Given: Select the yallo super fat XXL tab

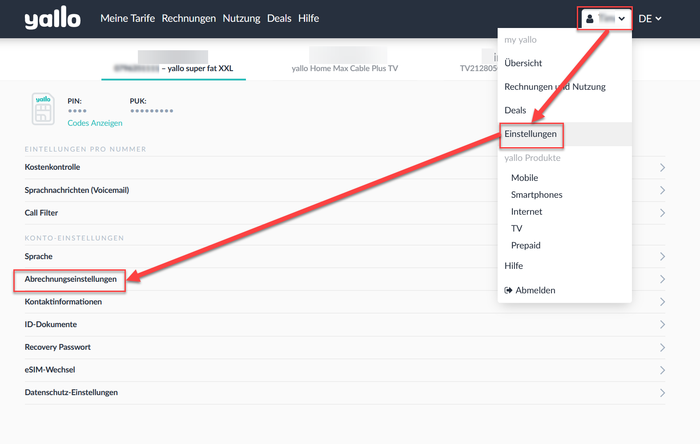Looking at the screenshot, I should point(173,65).
